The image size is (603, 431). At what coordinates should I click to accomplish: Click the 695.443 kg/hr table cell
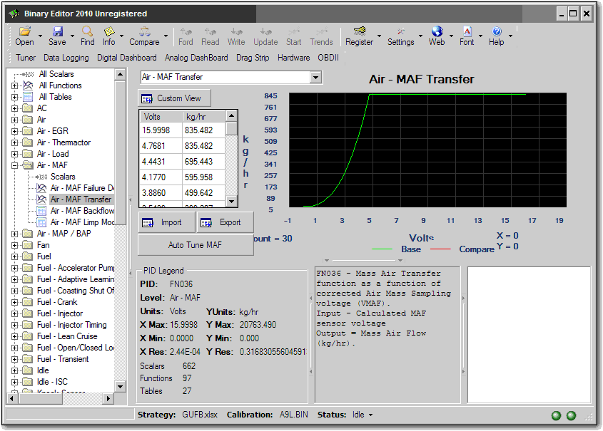(204, 162)
